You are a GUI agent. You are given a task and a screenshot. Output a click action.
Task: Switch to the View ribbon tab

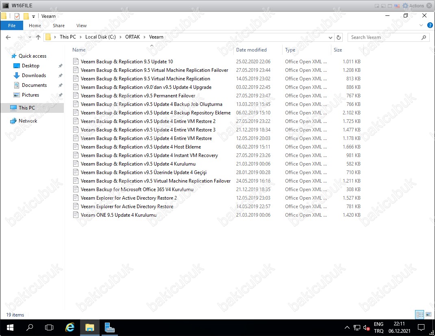coord(81,26)
